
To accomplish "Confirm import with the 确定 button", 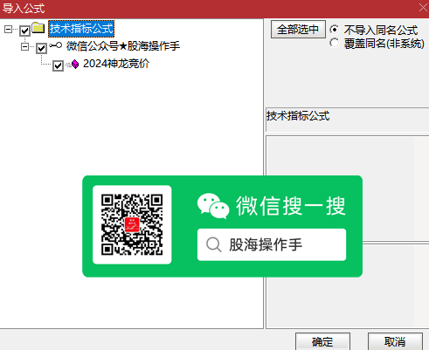I will click(x=322, y=341).
